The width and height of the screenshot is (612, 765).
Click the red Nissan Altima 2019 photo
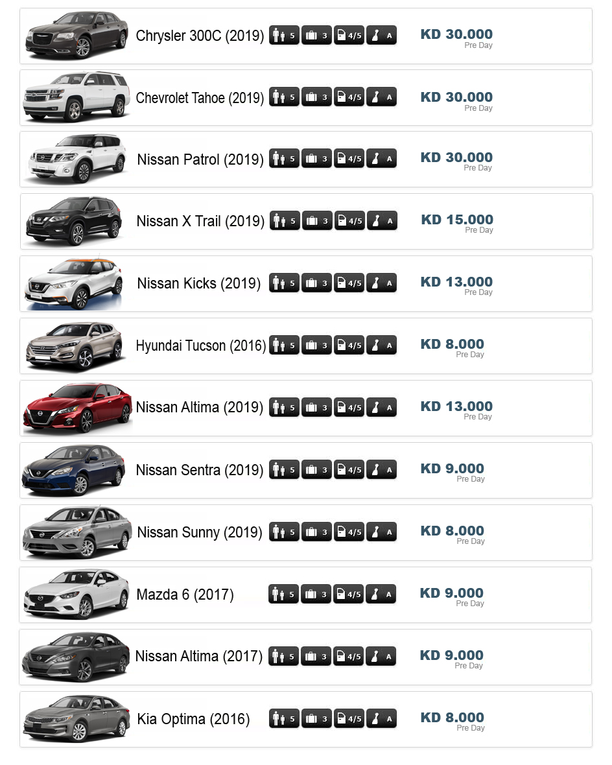point(77,408)
